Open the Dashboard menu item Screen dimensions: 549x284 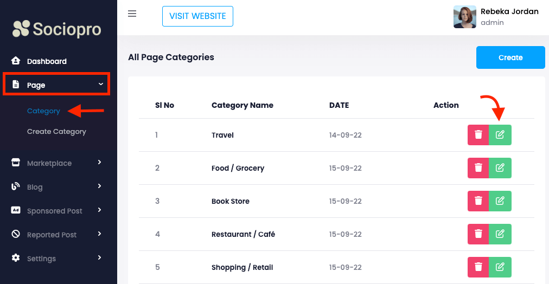coord(47,61)
